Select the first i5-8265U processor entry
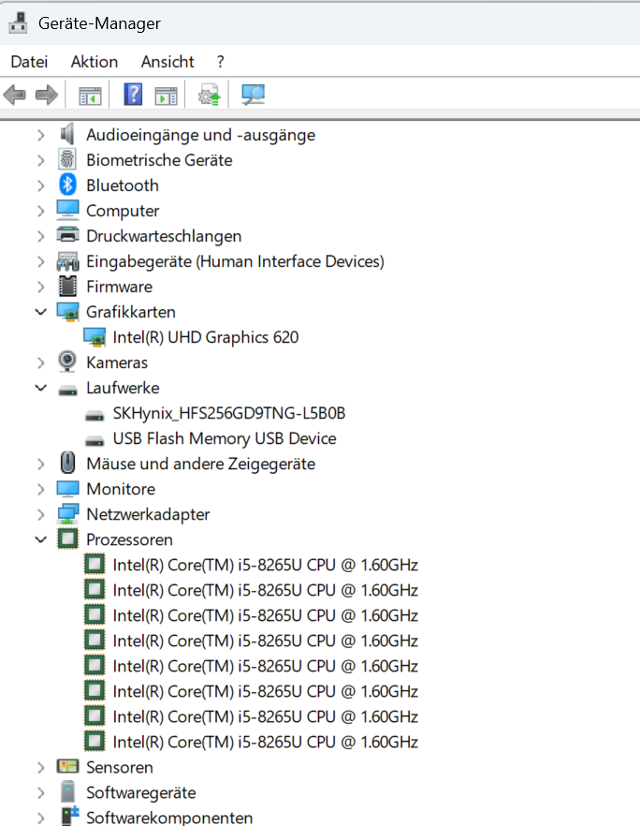Viewport: 640px width, 826px height. click(266, 565)
